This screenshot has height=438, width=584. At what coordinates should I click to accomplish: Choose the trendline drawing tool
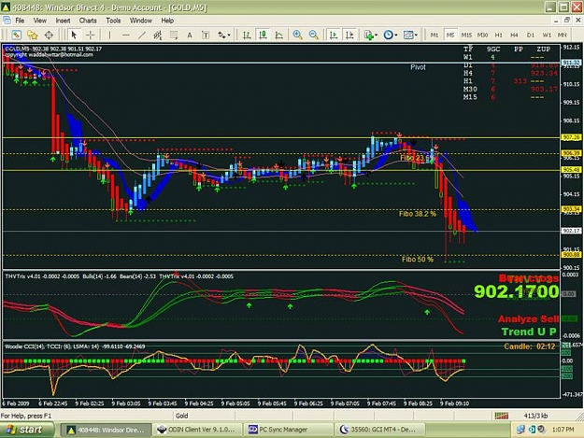(141, 35)
